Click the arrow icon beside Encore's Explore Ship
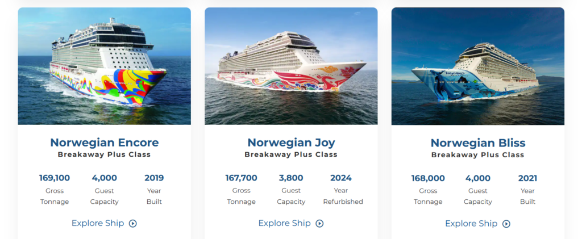Screen dimensions: 582x239 [133, 224]
